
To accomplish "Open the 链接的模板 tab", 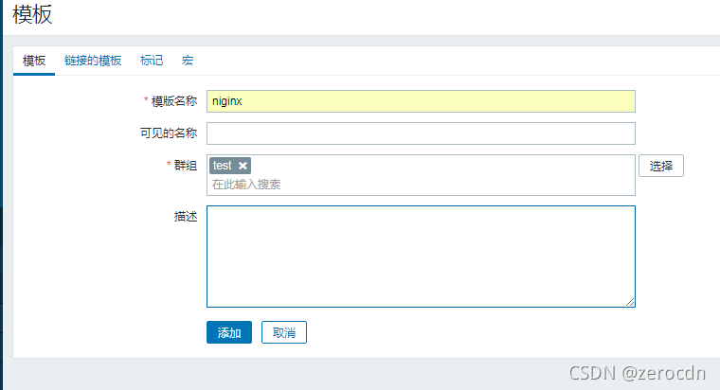I will [x=93, y=61].
